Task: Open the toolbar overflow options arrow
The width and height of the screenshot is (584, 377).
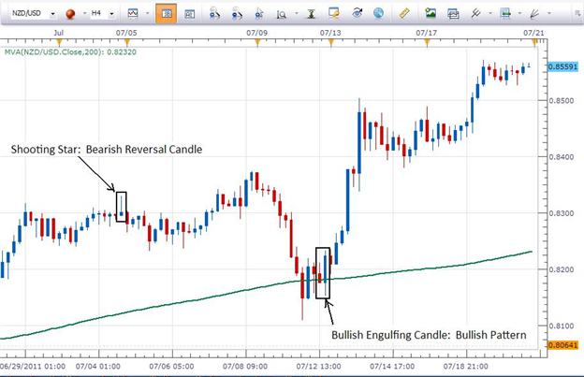Action: [578, 14]
